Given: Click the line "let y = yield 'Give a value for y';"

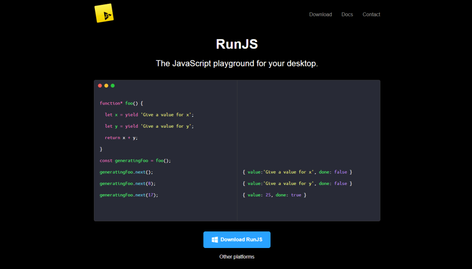Looking at the screenshot, I should click(x=149, y=126).
